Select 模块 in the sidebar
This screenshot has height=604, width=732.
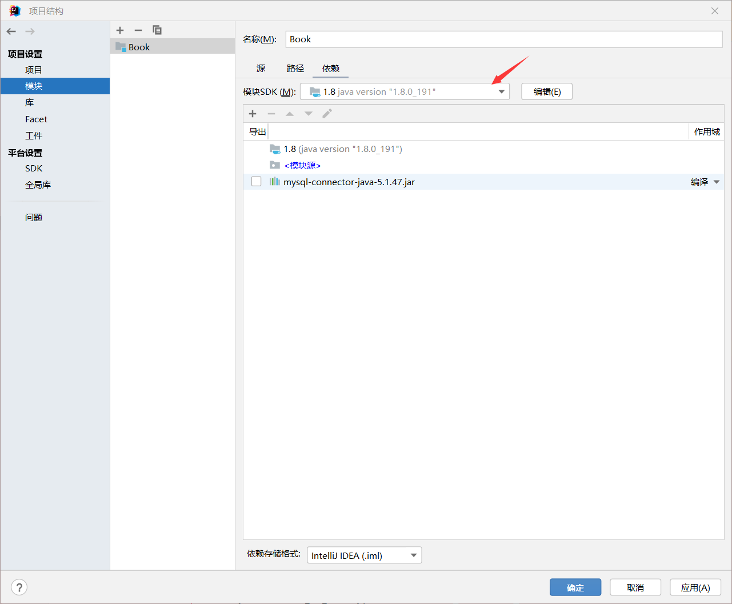55,86
